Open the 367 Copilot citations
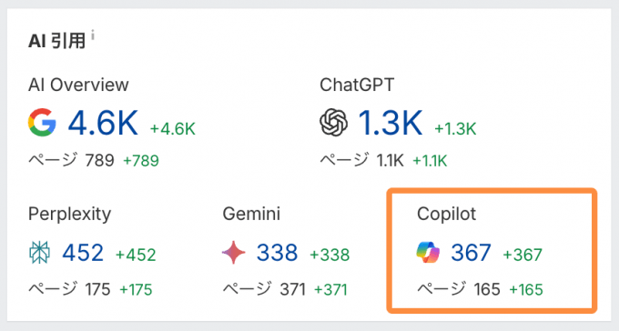 pyautogui.click(x=471, y=253)
